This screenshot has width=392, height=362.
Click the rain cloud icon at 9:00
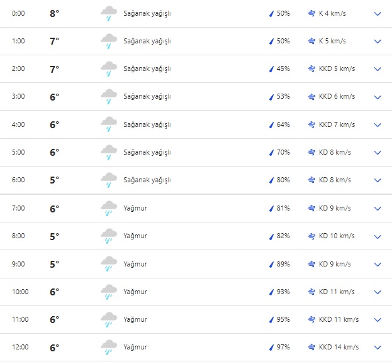[109, 264]
